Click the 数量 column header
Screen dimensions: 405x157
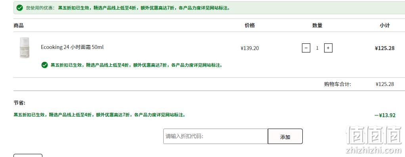[317, 25]
